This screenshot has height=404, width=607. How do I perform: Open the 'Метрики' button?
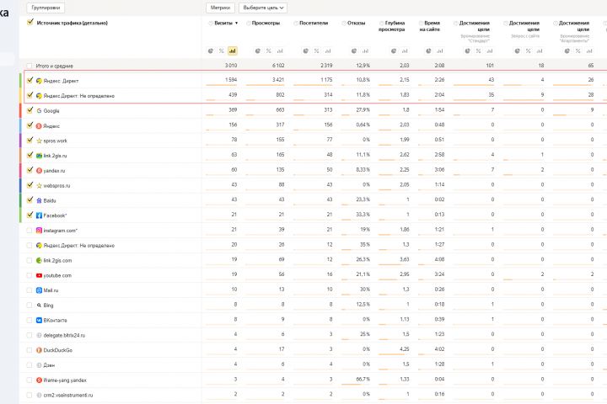pos(220,7)
